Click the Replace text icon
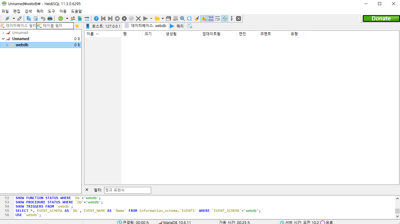Image resolution: width=400 pixels, height=224 pixels. point(189,19)
